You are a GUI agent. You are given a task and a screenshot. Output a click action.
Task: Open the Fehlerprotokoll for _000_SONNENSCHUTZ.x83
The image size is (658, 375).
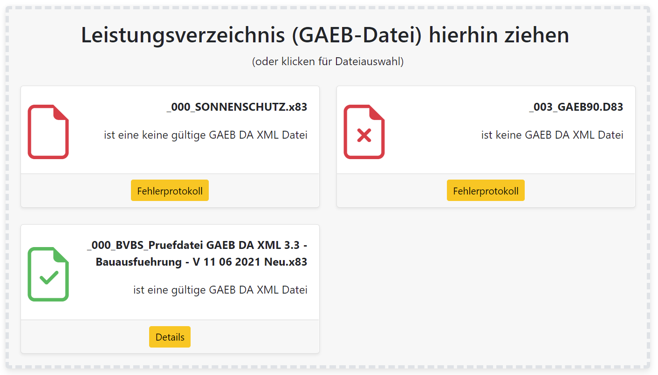click(x=170, y=190)
